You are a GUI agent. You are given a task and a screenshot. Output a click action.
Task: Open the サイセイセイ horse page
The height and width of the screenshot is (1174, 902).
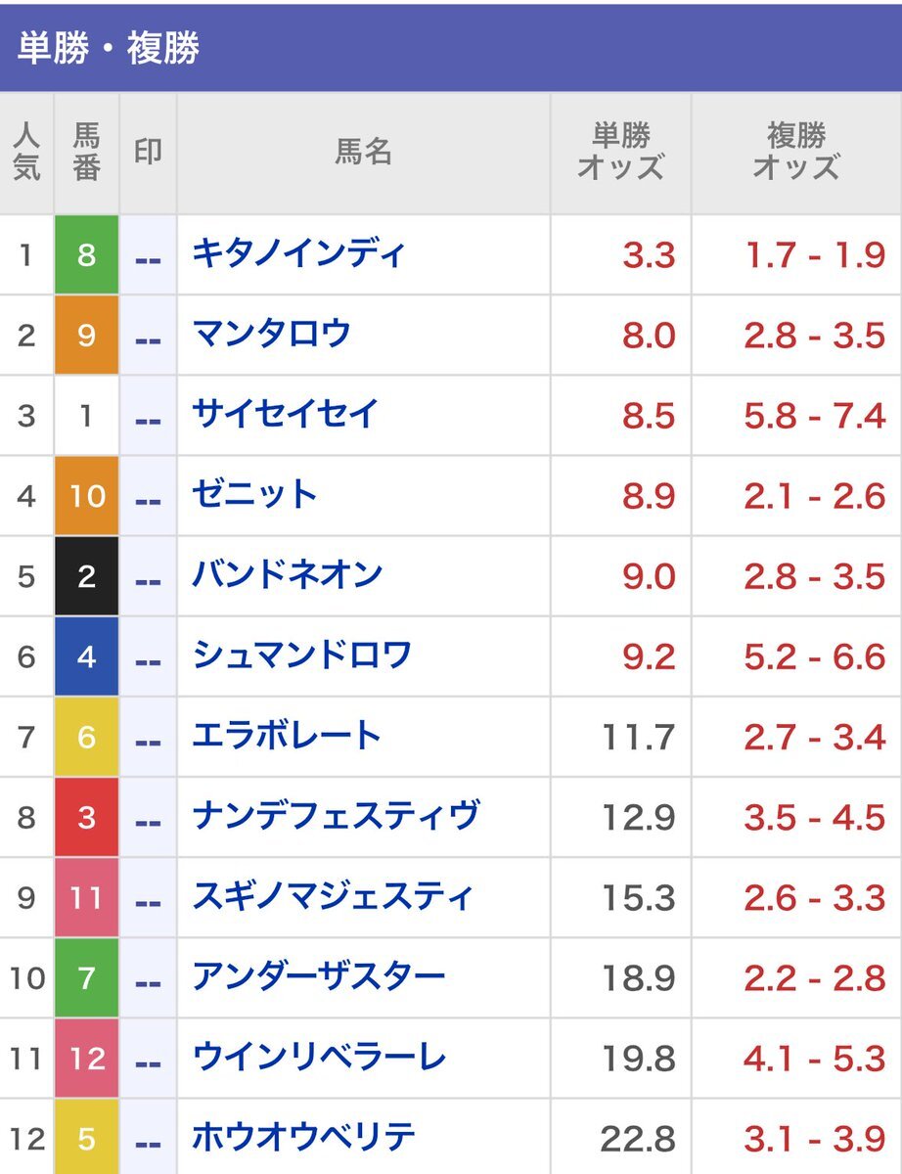pos(285,415)
